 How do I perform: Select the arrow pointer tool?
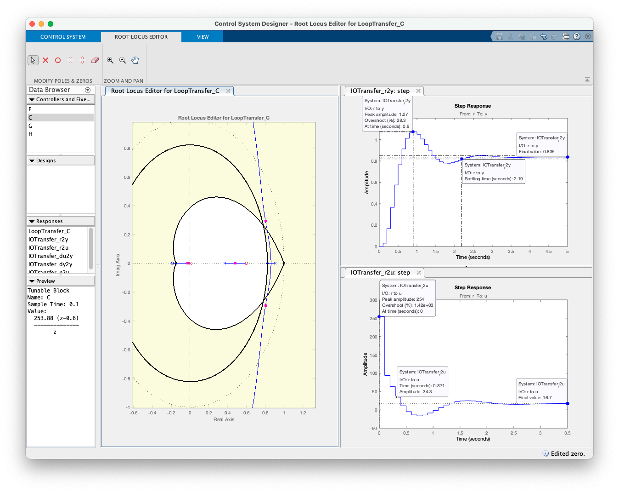[33, 60]
